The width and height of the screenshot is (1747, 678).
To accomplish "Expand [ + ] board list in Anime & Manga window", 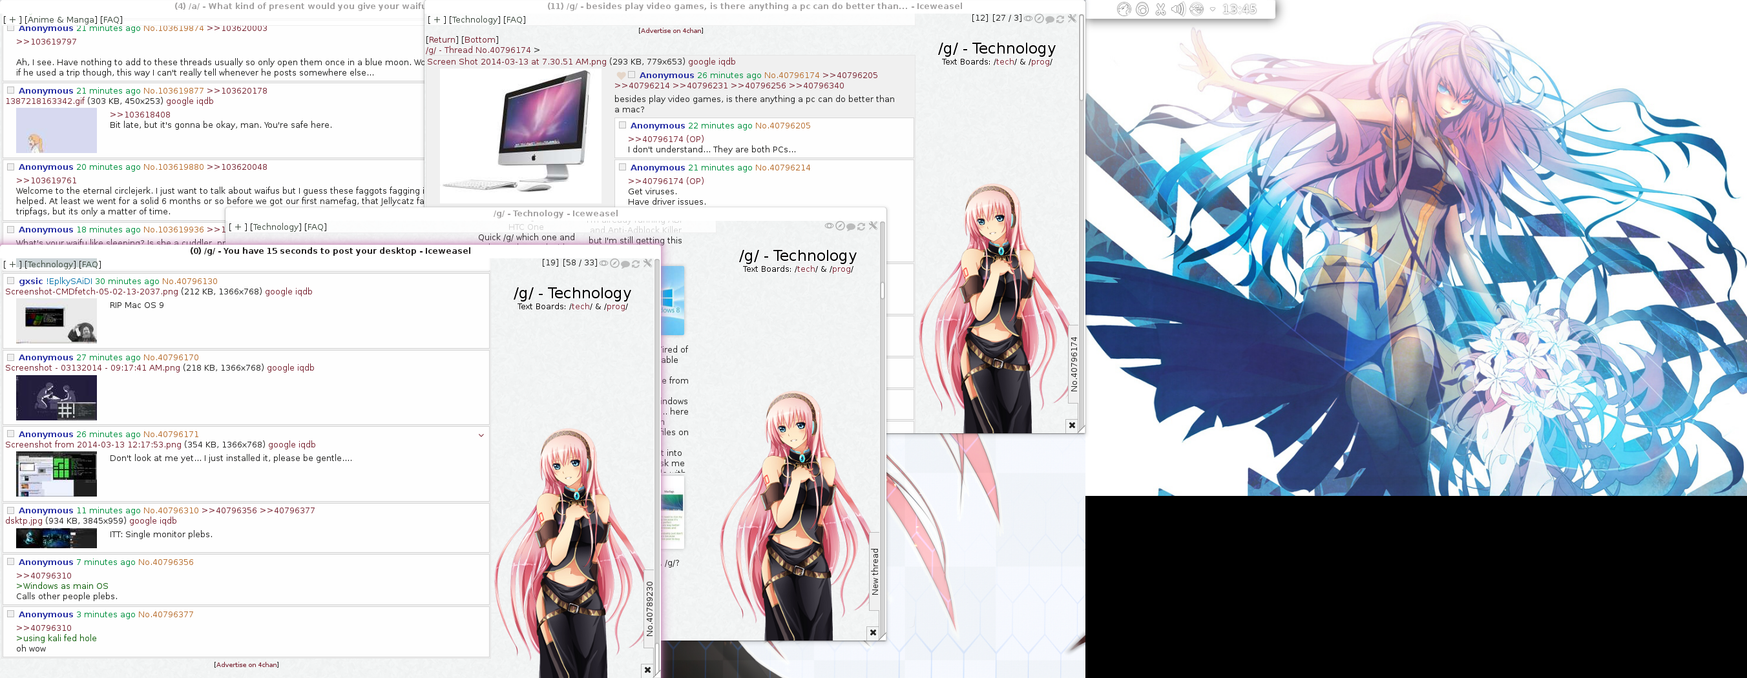I will [13, 19].
